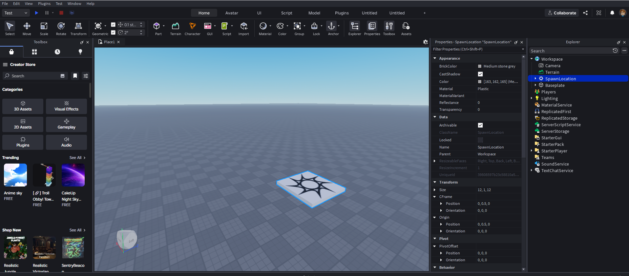Start playtest with Play button
The image size is (629, 276).
click(x=36, y=13)
